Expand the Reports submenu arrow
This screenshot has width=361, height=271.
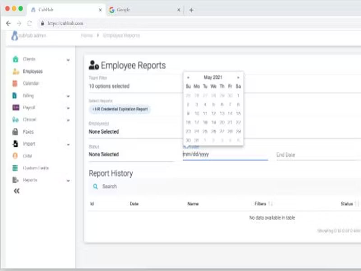[68, 181]
